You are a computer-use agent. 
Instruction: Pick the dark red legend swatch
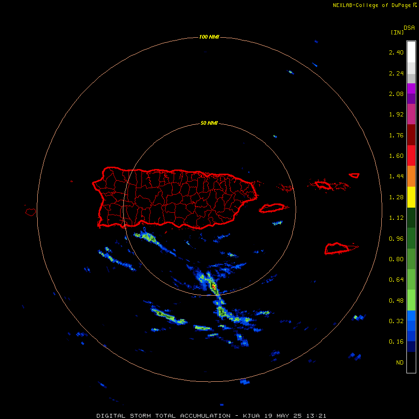pyautogui.click(x=411, y=135)
